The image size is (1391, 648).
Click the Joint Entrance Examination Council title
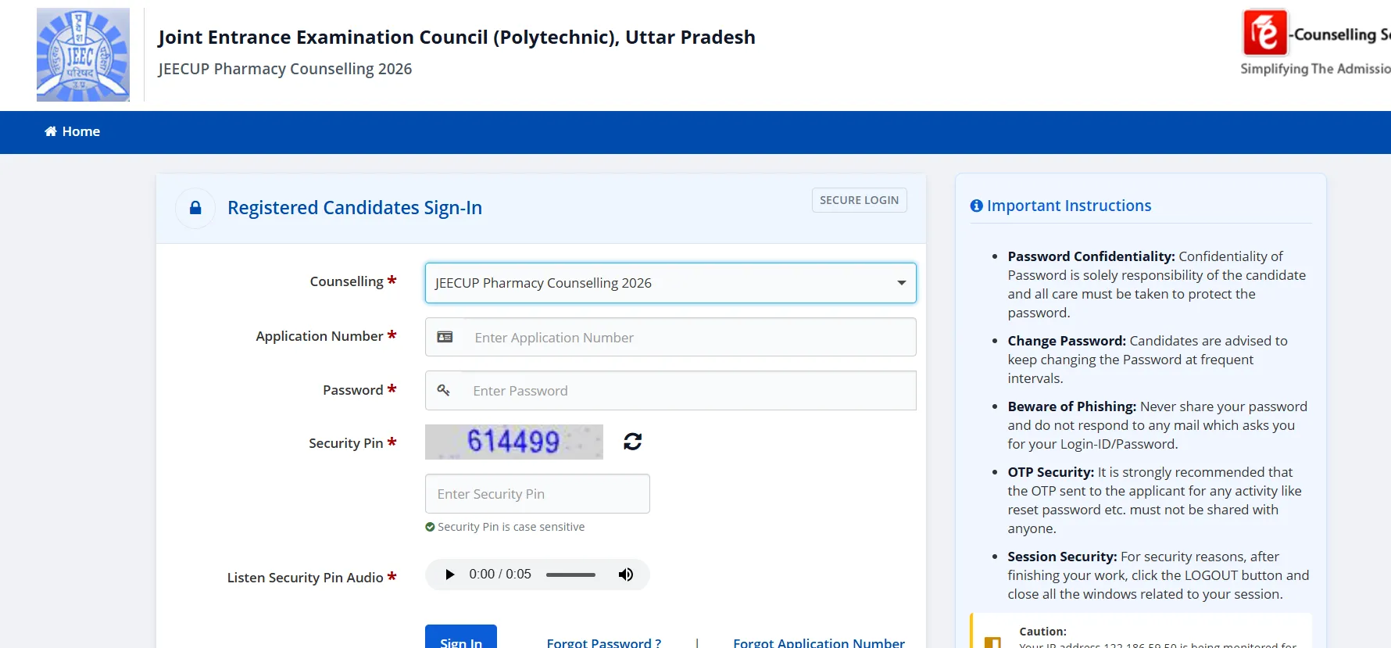pos(456,38)
